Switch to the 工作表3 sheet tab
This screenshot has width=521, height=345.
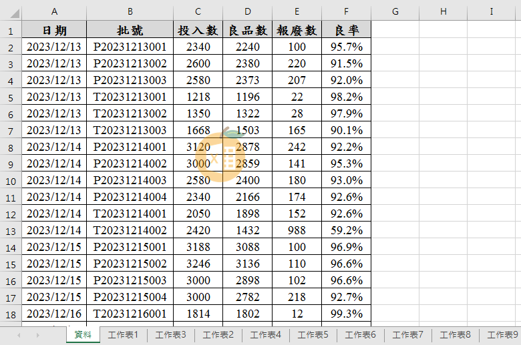(x=170, y=335)
